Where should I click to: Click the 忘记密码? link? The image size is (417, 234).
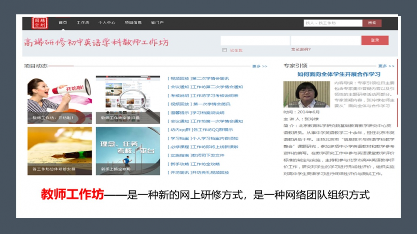pos(301,50)
